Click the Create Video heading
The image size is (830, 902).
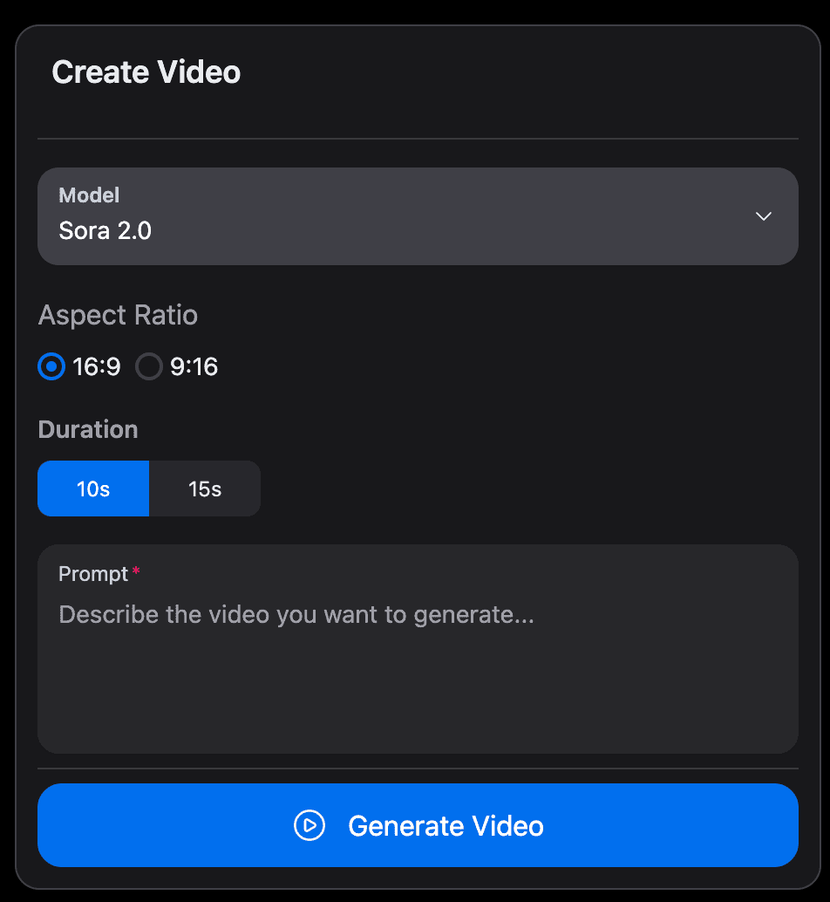[146, 72]
